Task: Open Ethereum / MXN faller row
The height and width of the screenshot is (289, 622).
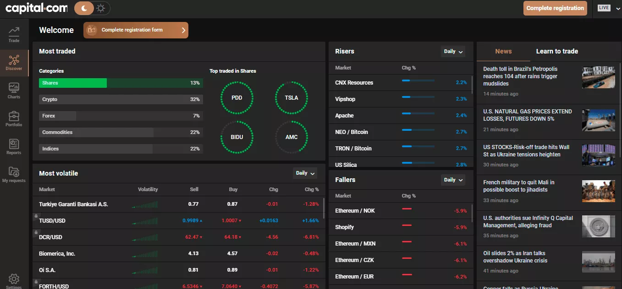Action: (401, 244)
